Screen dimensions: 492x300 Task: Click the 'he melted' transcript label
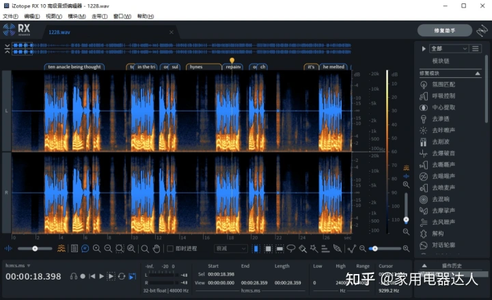click(x=333, y=66)
